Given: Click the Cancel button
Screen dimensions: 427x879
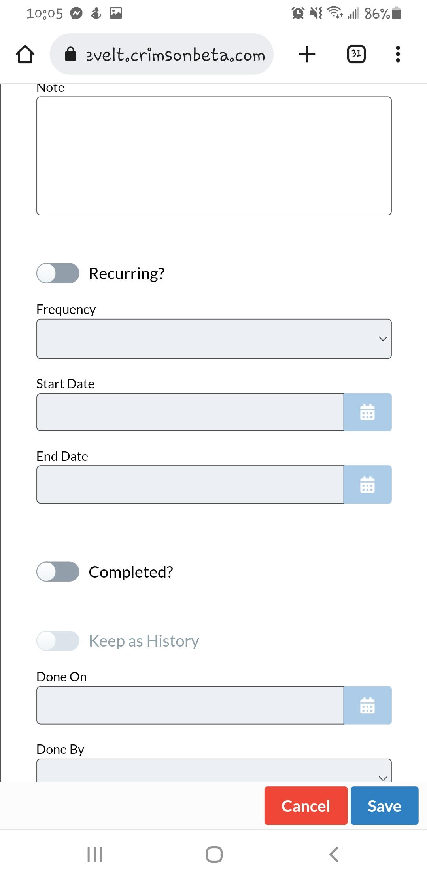Looking at the screenshot, I should tap(306, 806).
